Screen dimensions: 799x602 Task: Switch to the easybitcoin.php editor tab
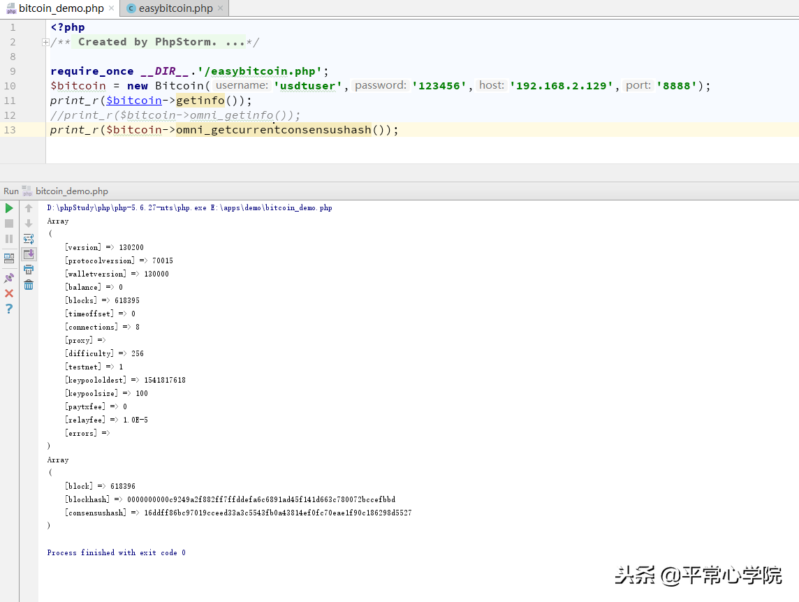click(175, 8)
